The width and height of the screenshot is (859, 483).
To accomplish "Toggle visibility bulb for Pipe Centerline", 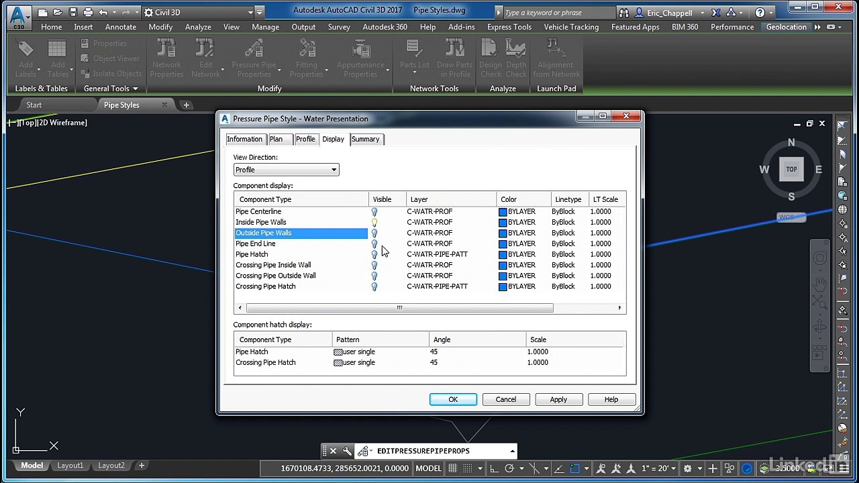I will [374, 211].
